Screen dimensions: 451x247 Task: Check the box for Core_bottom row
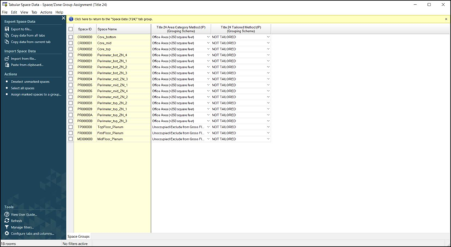click(70, 37)
